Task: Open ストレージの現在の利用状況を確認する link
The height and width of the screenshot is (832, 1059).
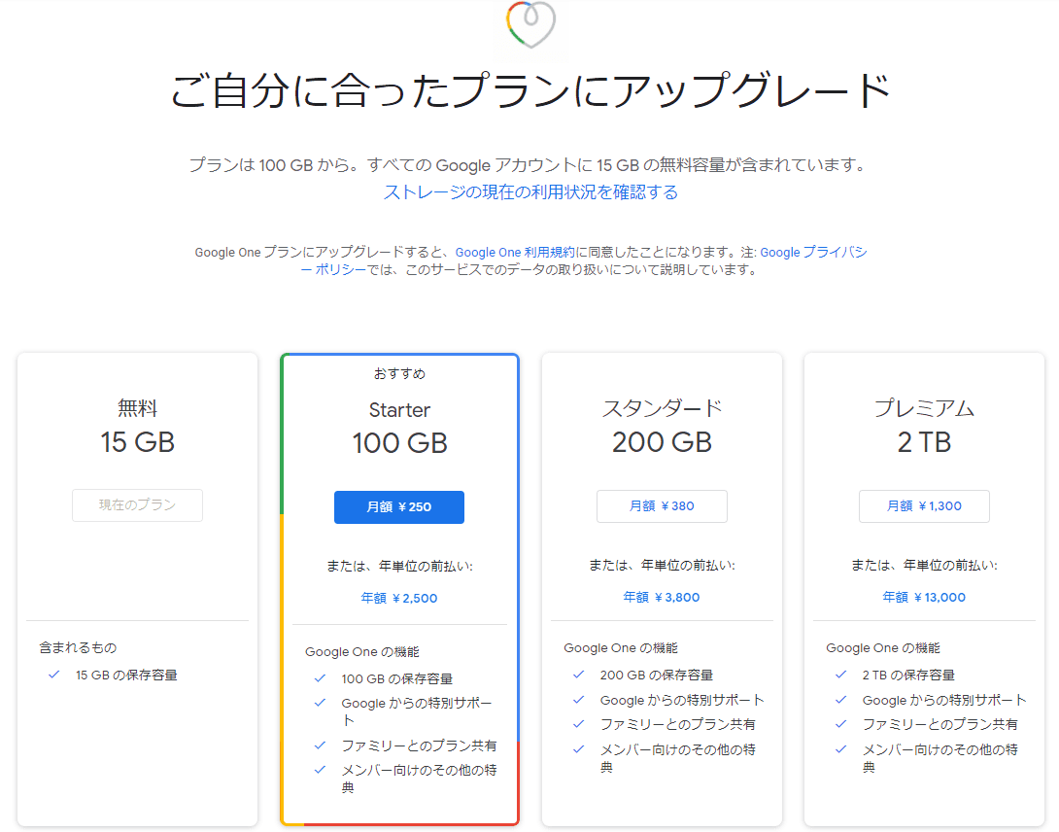Action: coord(530,192)
